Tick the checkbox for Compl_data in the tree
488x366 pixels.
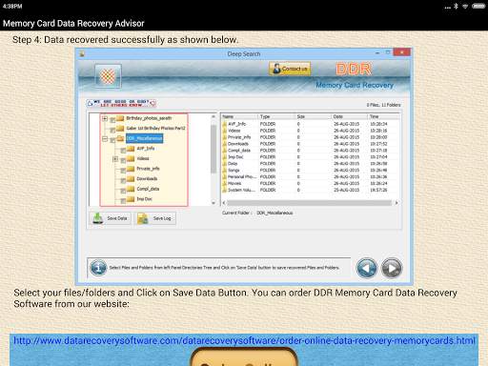click(x=123, y=191)
